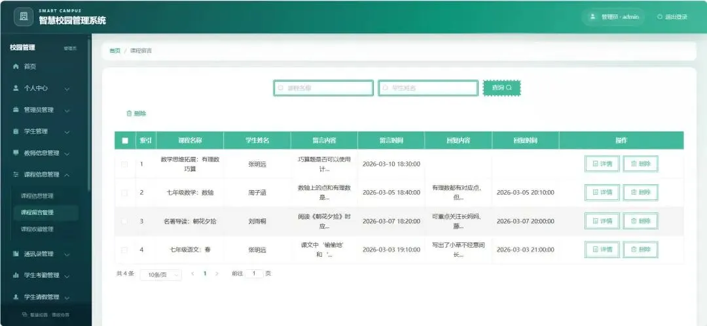
Task: Click the 共 4 条 total count text
Action: click(125, 273)
